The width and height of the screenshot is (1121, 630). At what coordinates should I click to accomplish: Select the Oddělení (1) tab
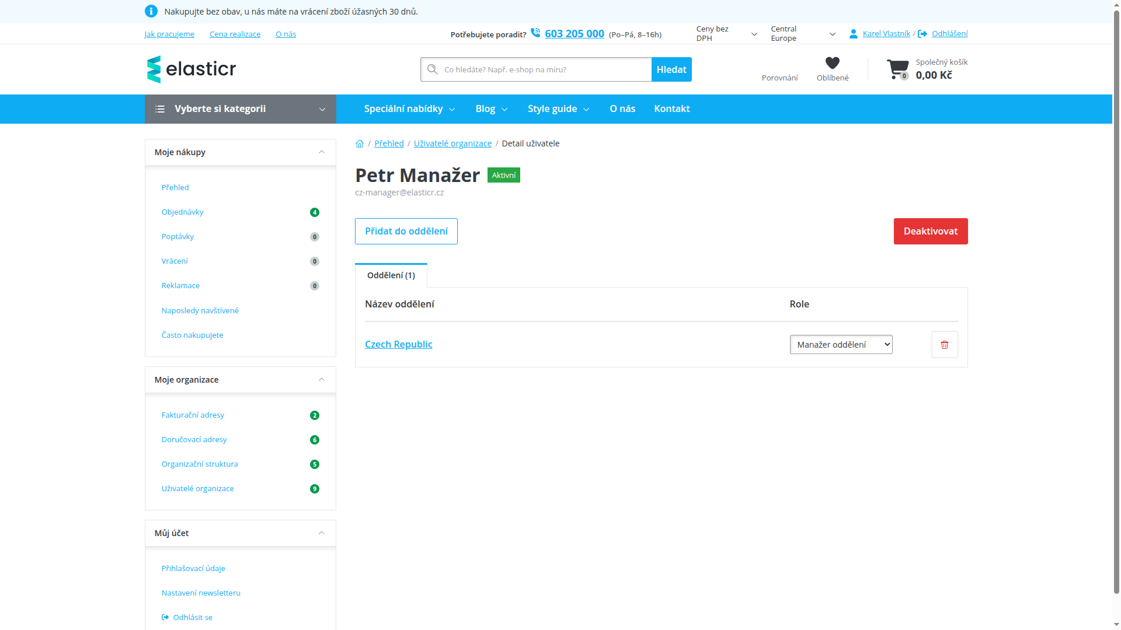[x=391, y=275]
